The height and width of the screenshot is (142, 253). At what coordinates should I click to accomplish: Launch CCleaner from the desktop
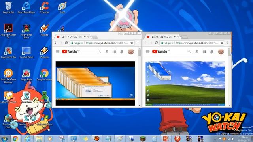(44, 7)
